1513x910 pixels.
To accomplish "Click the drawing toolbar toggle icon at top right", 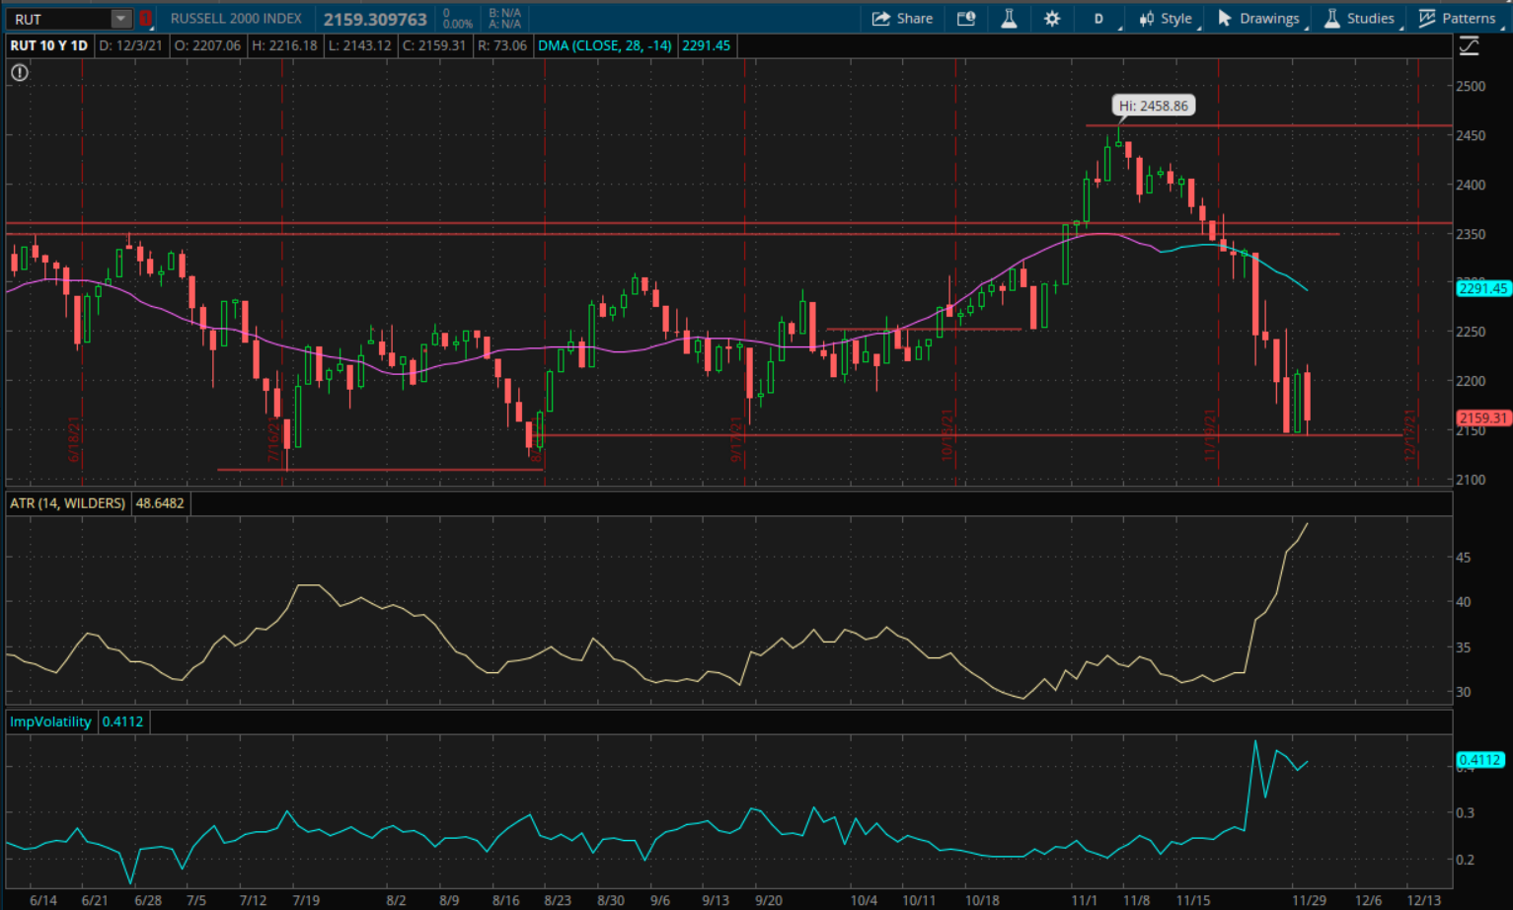I will (x=1469, y=45).
